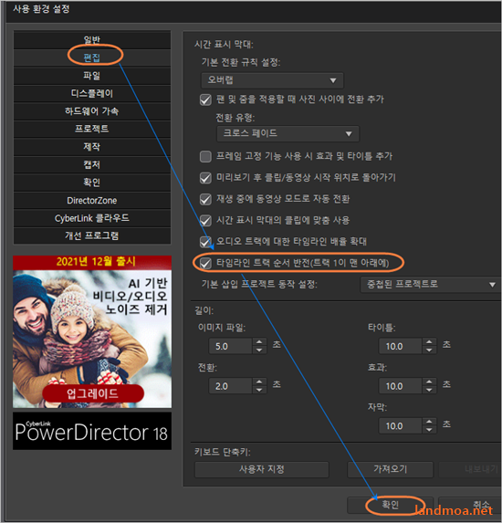502x523 pixels.
Task: Click the PowerDirector 18 logo
Action: (92, 431)
